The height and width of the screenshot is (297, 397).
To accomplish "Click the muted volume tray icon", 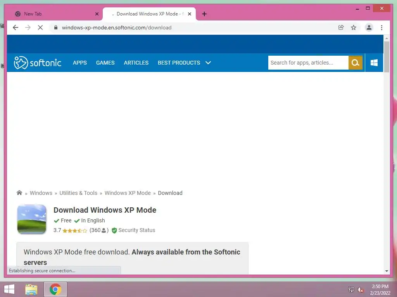I will coord(361,290).
